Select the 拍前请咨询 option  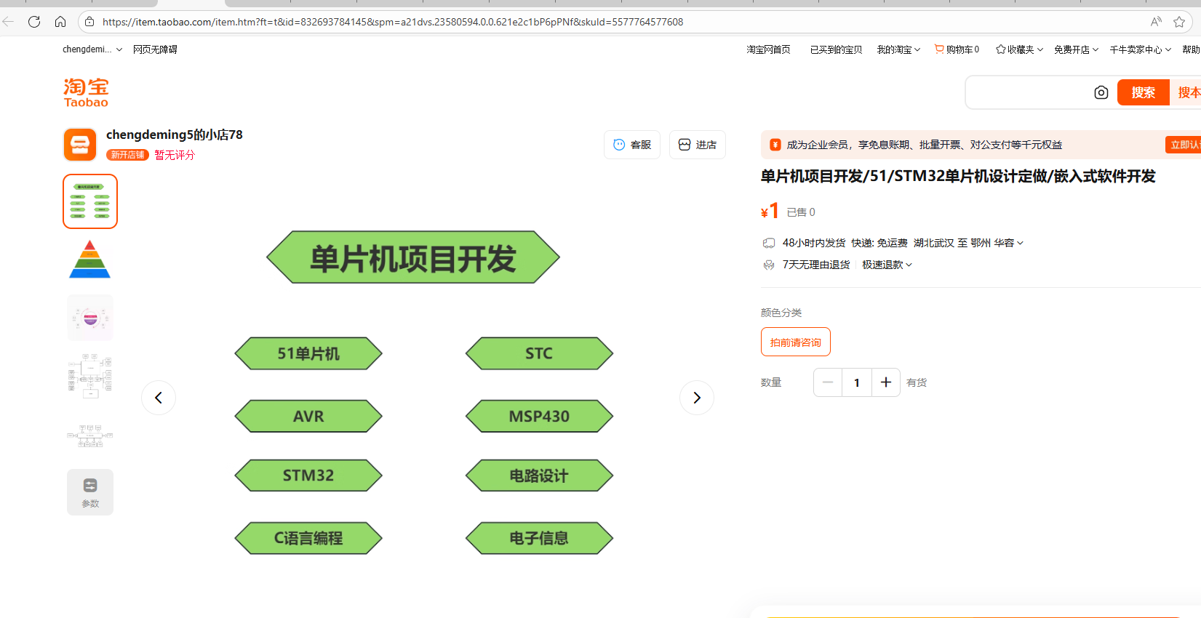[x=795, y=342]
